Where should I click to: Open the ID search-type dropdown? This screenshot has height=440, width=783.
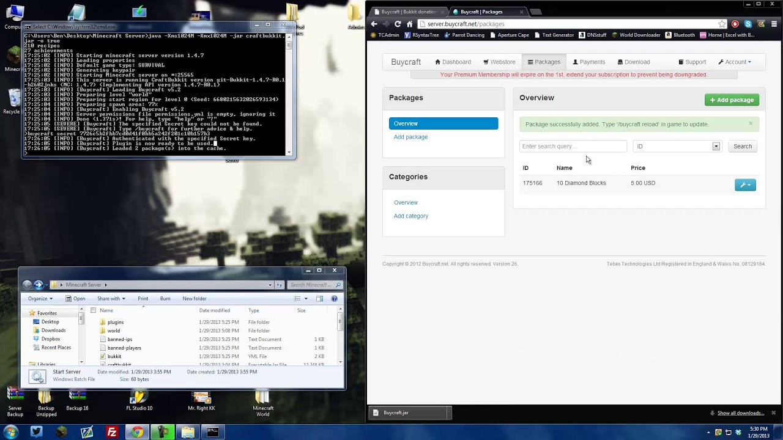point(677,146)
